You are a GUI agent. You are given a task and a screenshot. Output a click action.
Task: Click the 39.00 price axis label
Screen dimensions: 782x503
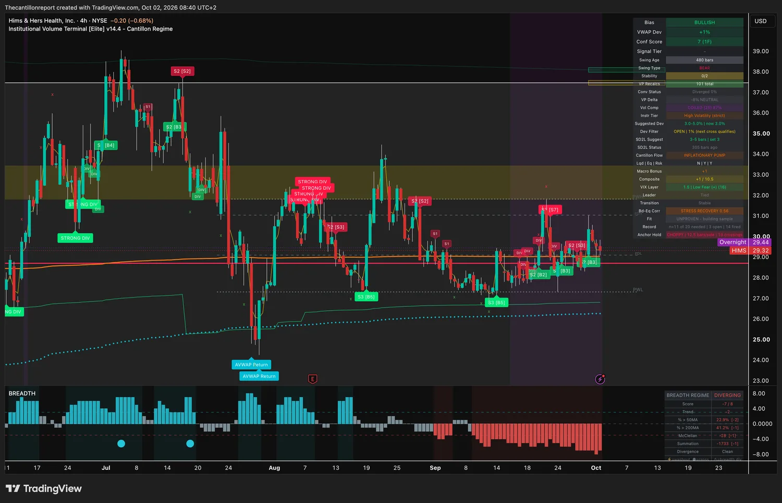click(761, 51)
